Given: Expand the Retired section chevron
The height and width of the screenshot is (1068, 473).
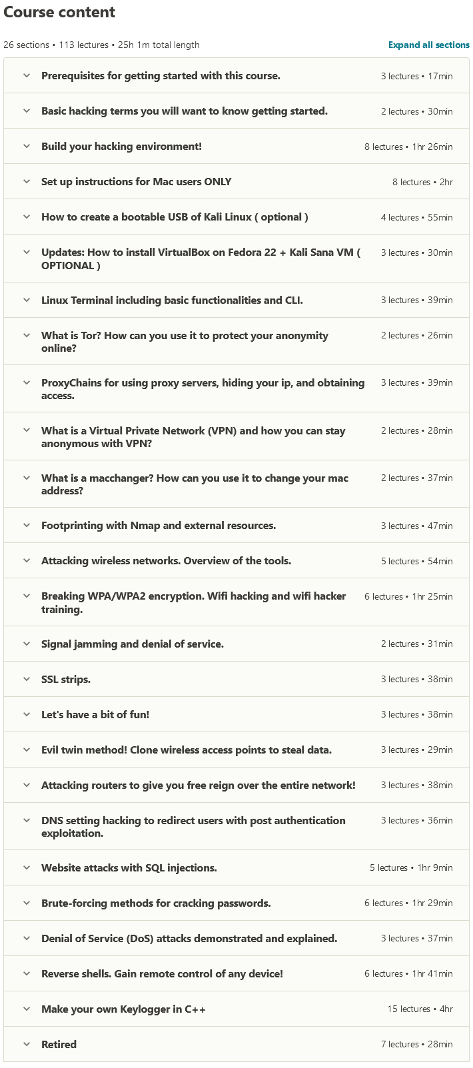Looking at the screenshot, I should click(27, 1044).
